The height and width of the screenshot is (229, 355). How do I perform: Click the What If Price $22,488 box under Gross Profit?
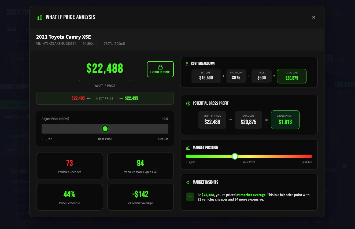[x=212, y=120]
